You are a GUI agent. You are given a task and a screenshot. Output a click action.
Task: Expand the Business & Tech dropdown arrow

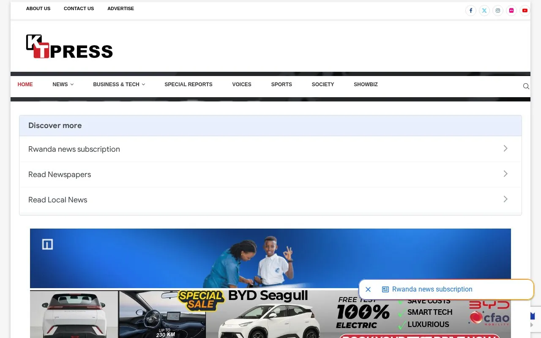coord(143,84)
